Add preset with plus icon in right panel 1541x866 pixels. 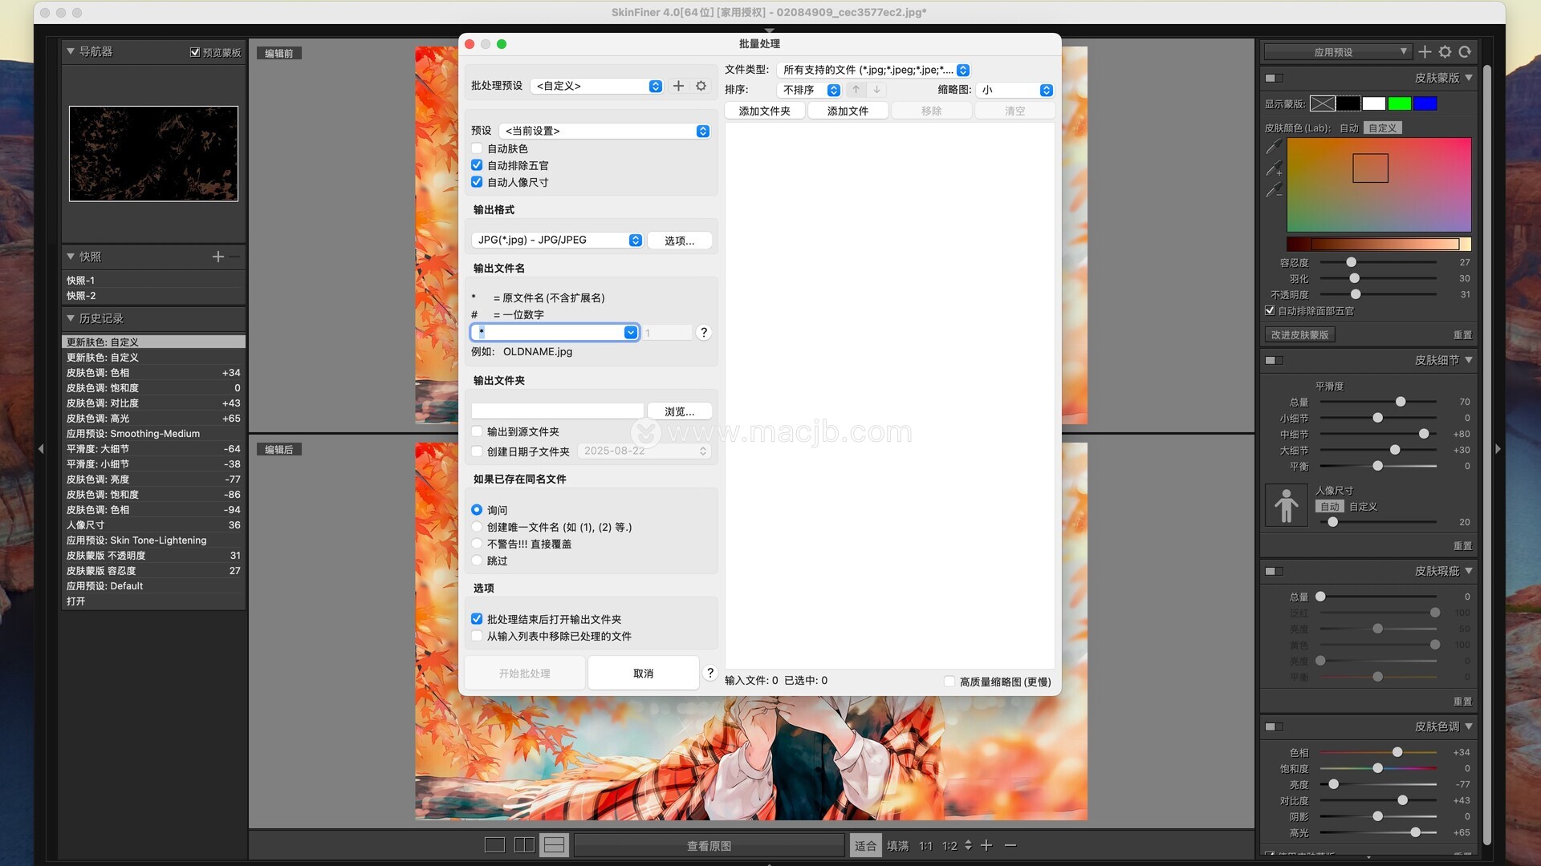1425,51
